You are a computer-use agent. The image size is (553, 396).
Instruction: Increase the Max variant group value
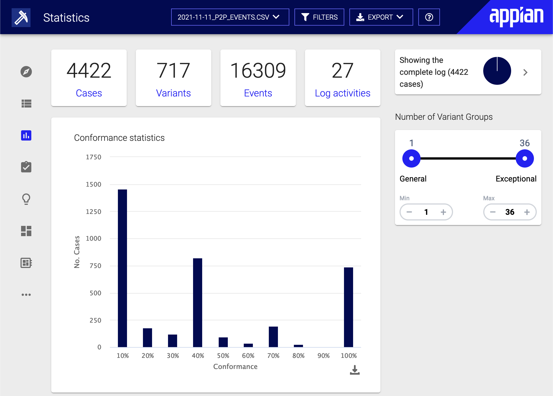527,212
